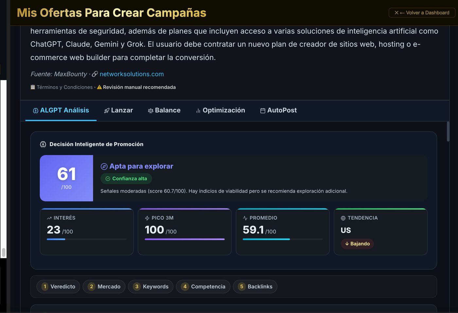Click the PICO 3M progress bar
The height and width of the screenshot is (313, 458).
pos(185,239)
